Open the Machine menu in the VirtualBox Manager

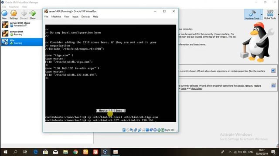14,7
